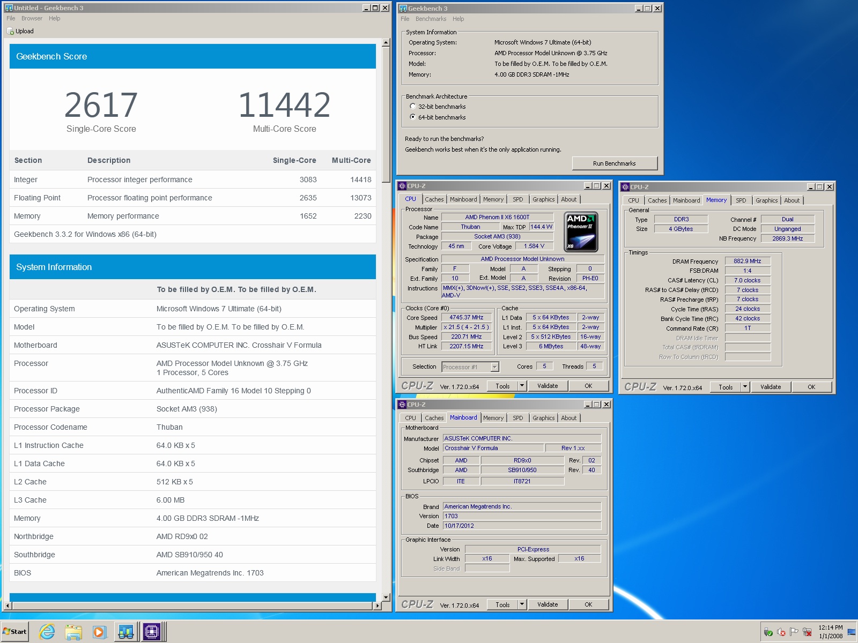The width and height of the screenshot is (858, 643).
Task: Click the Show desktop tray icon
Action: point(851,632)
